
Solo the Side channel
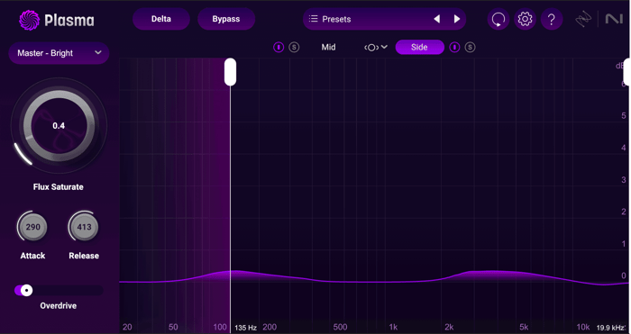click(x=470, y=48)
